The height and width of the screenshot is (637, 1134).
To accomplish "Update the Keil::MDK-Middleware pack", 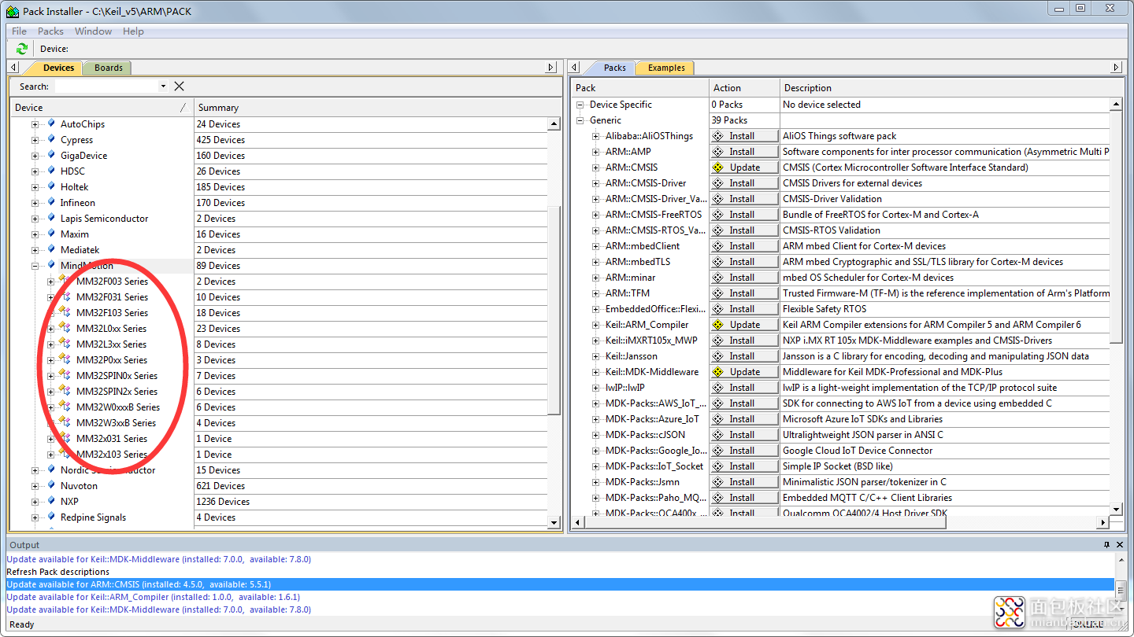I will point(743,372).
